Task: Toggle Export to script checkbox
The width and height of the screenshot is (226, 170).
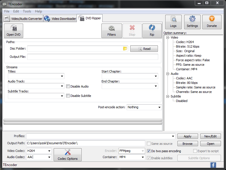Action: coord(195,151)
